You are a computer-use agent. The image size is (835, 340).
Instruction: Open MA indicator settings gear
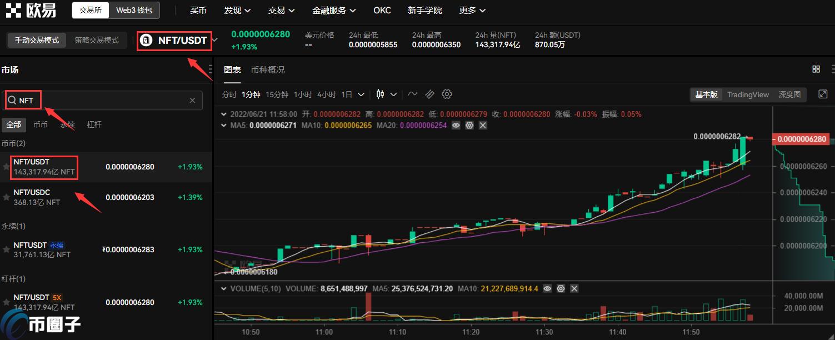[x=469, y=126]
